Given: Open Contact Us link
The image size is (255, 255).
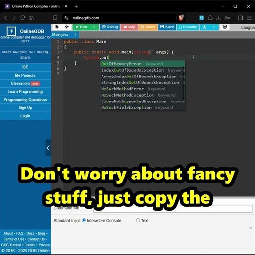Looking at the screenshot, I should coord(36,239).
